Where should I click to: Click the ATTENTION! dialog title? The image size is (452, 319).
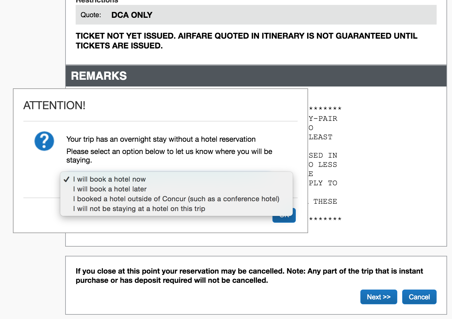click(54, 106)
